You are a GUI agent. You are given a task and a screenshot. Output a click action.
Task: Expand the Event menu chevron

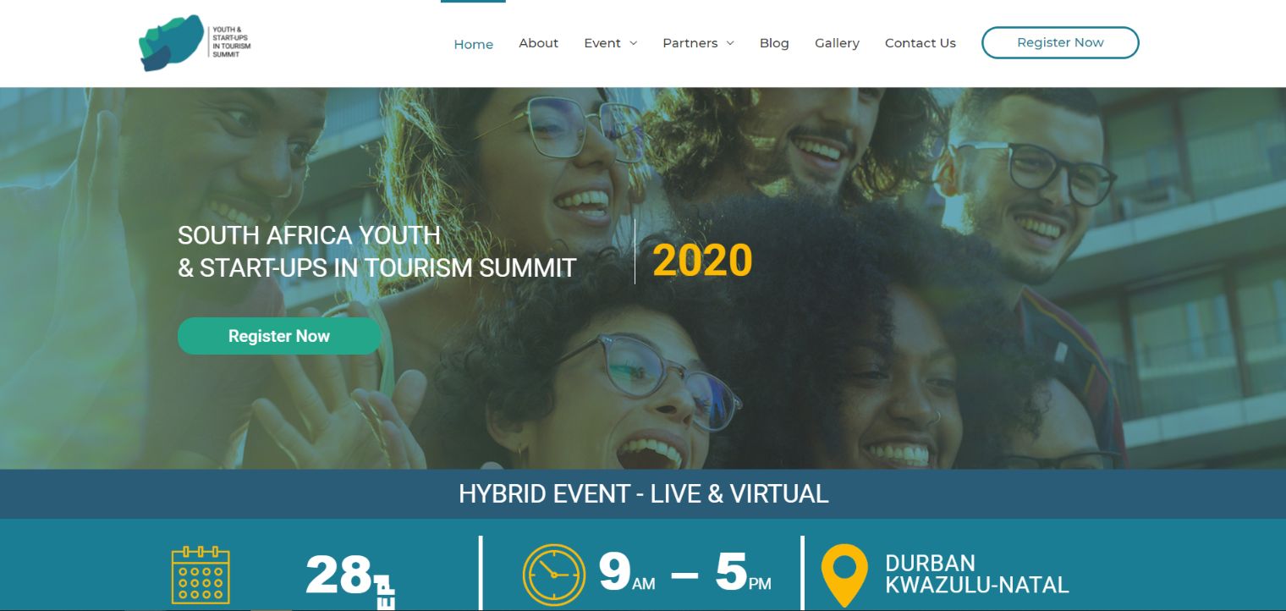(633, 43)
